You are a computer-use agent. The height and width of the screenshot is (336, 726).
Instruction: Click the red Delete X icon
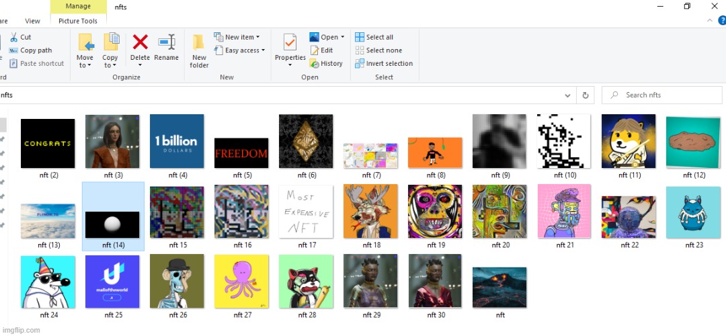(140, 42)
